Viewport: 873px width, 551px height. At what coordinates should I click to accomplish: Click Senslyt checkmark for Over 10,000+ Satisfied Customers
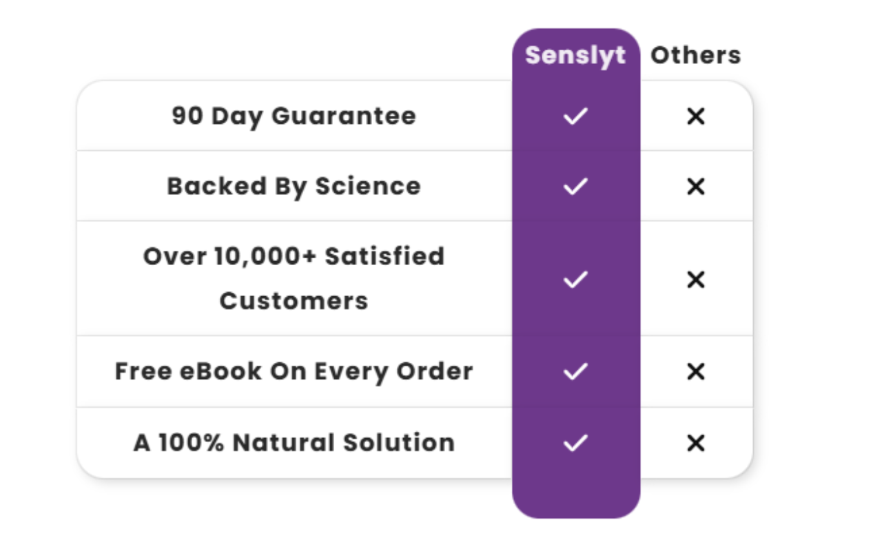click(x=575, y=279)
